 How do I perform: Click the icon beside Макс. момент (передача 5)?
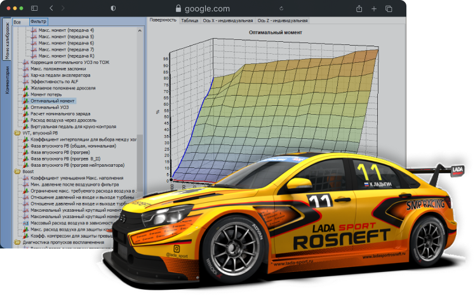click(34, 37)
